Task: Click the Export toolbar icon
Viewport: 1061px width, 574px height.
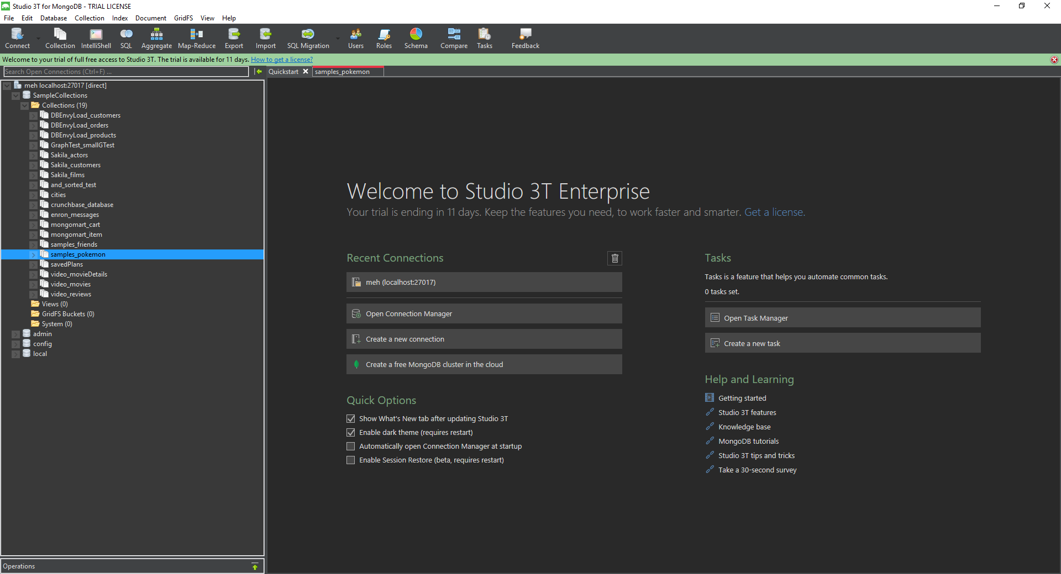Action: (234, 38)
